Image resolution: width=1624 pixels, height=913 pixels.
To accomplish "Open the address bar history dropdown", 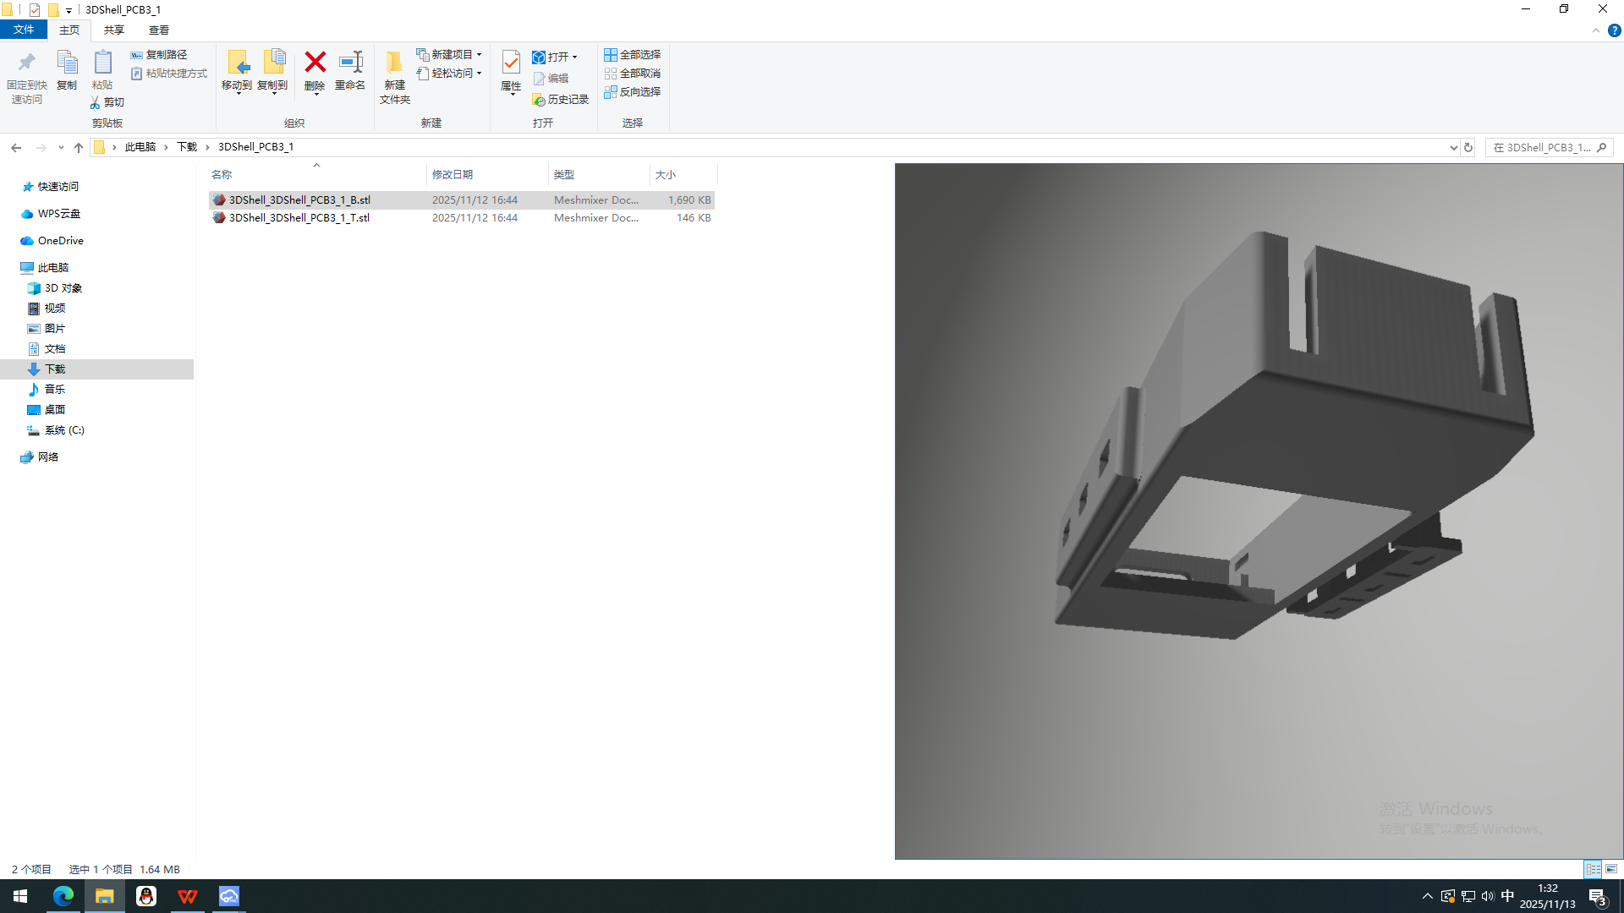I will point(1453,147).
